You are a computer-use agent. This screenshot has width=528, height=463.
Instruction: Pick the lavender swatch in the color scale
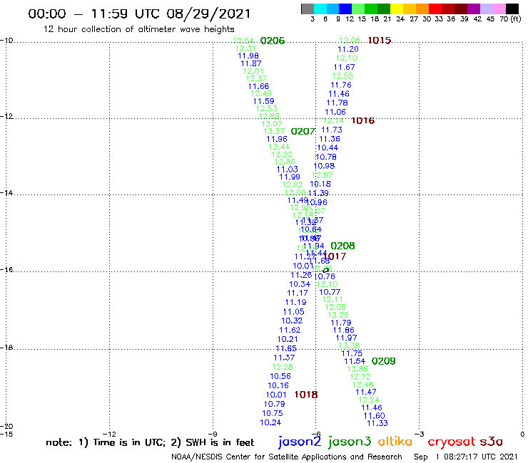point(487,9)
